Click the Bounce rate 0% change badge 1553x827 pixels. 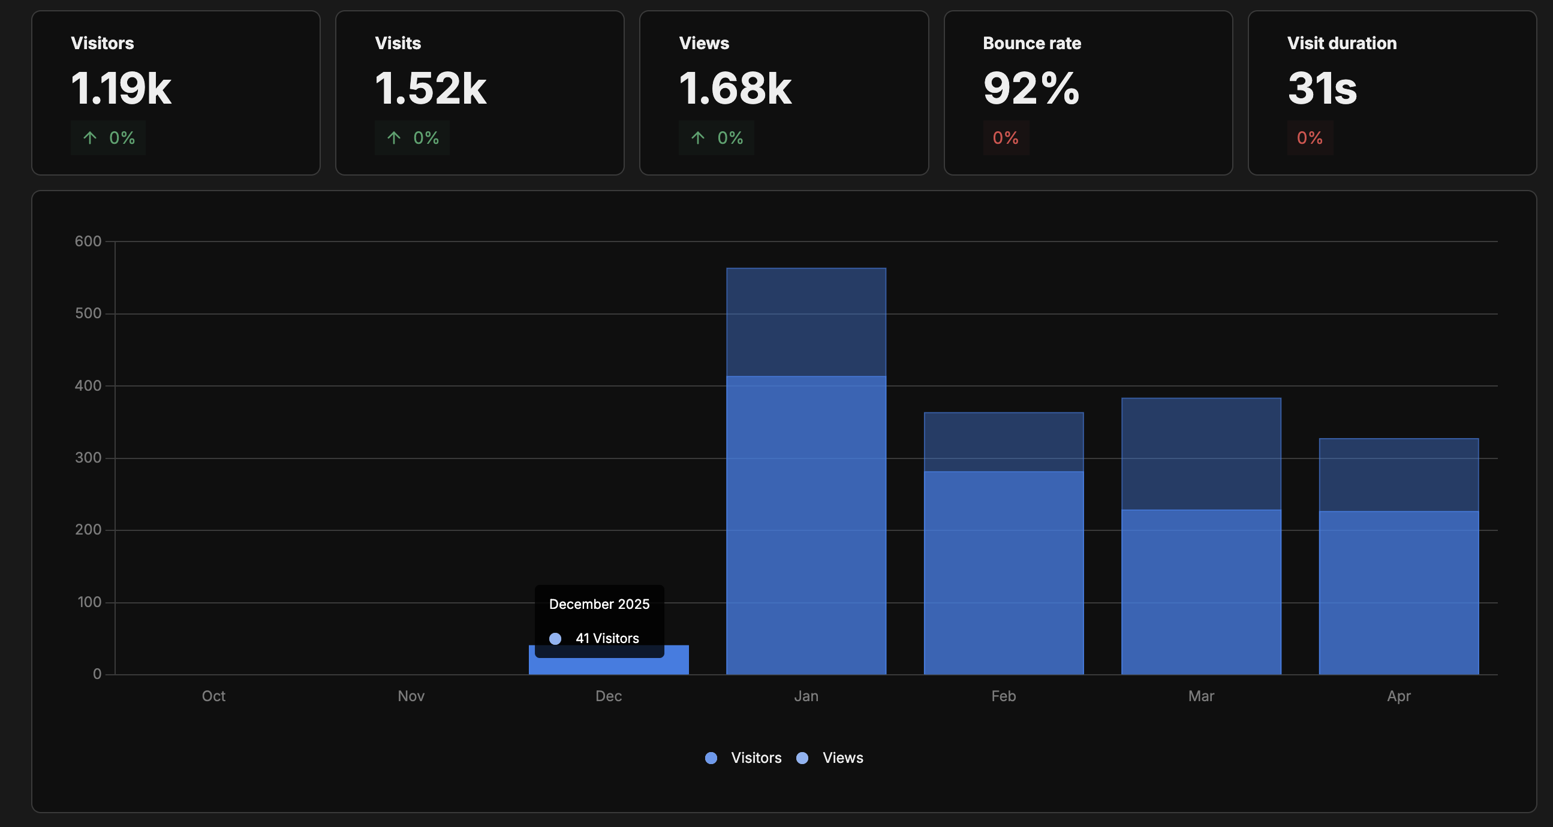1005,138
